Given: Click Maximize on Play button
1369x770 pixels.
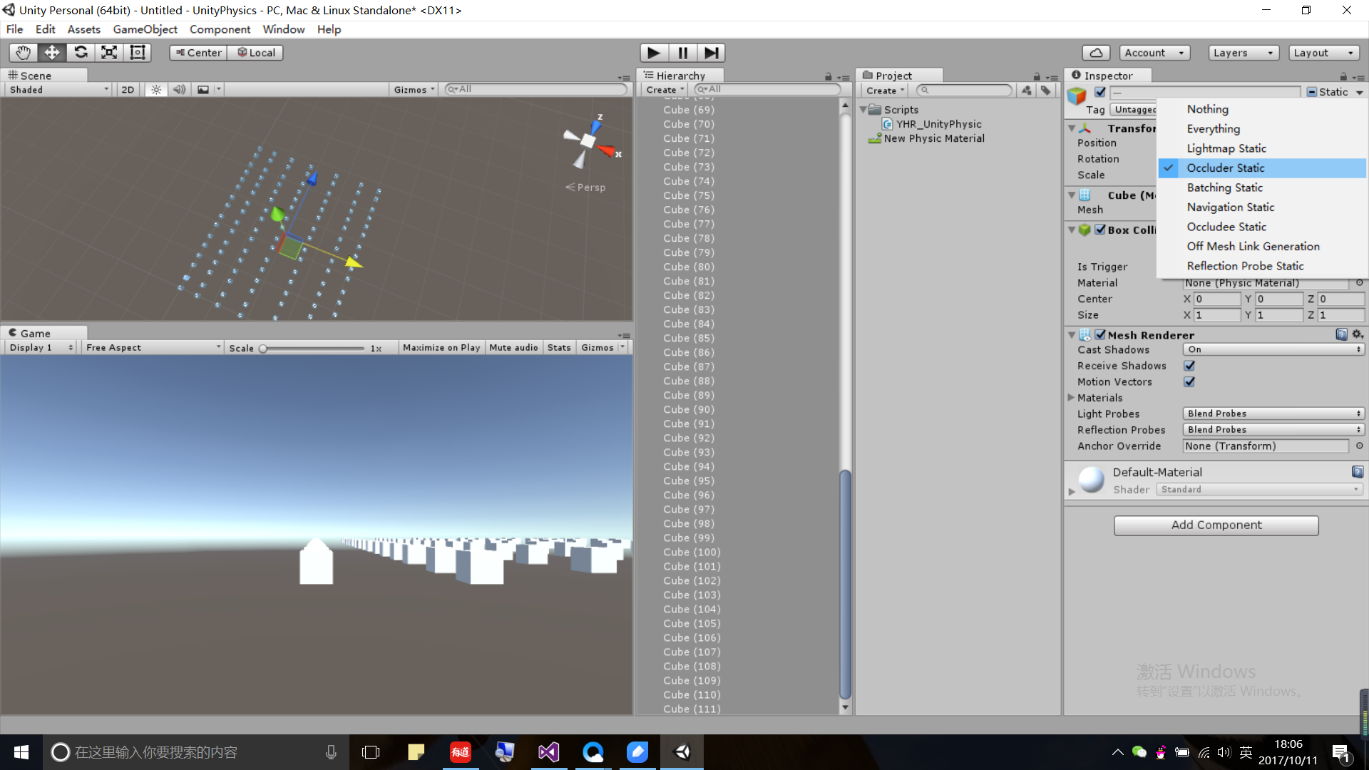Looking at the screenshot, I should point(441,348).
